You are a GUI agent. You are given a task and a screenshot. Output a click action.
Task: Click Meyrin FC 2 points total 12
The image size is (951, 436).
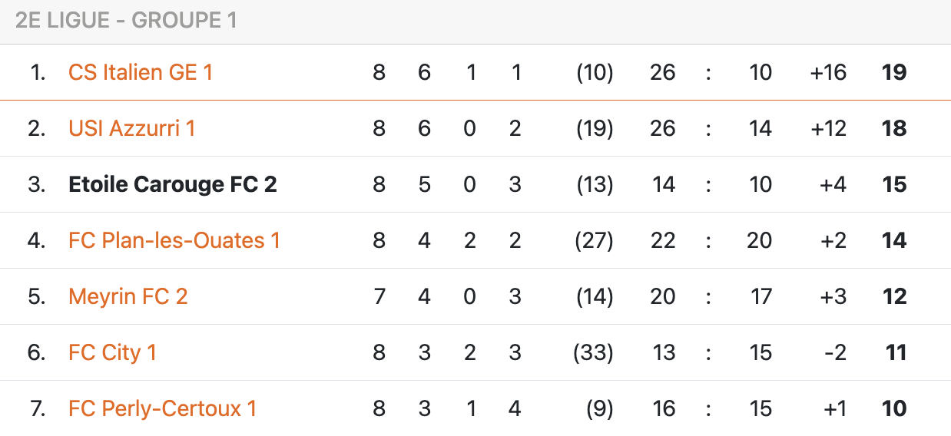(x=894, y=296)
